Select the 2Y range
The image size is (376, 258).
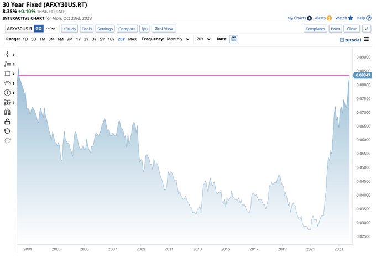tap(86, 39)
